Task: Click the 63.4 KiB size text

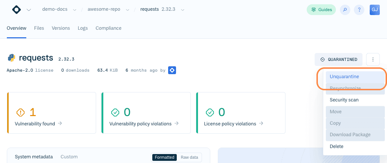Action: [x=108, y=70]
